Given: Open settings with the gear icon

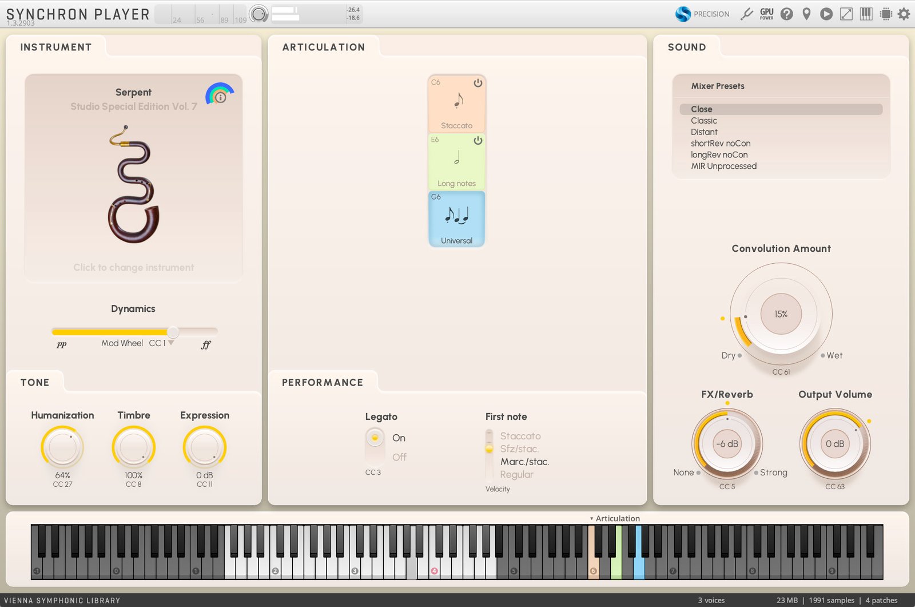Looking at the screenshot, I should [x=904, y=14].
